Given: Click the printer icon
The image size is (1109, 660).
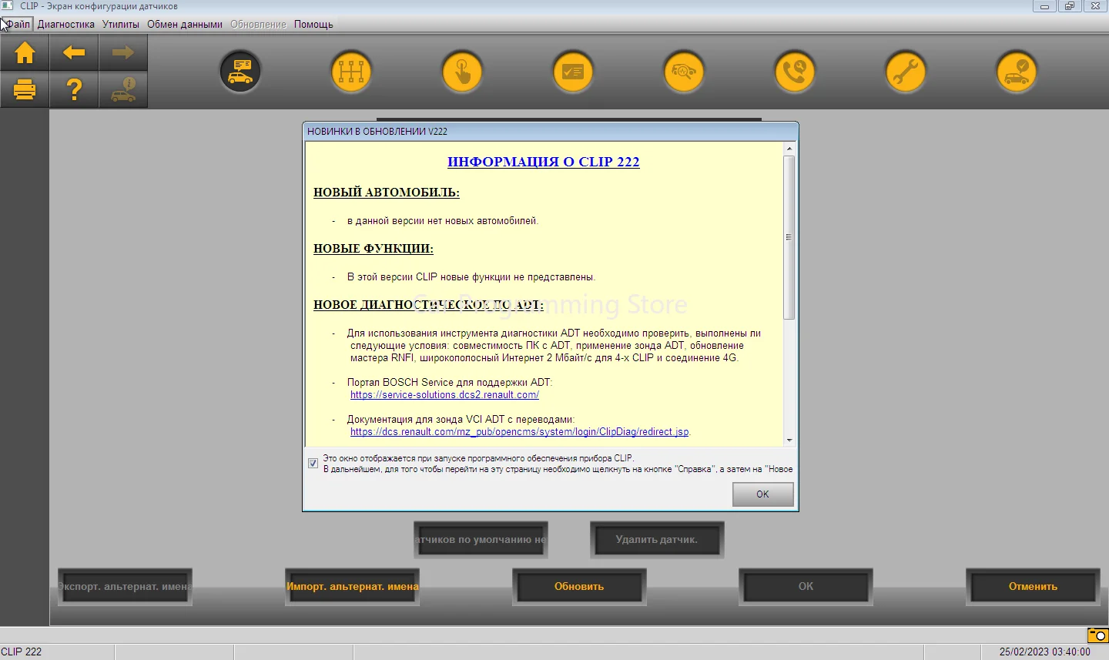Looking at the screenshot, I should click(25, 90).
